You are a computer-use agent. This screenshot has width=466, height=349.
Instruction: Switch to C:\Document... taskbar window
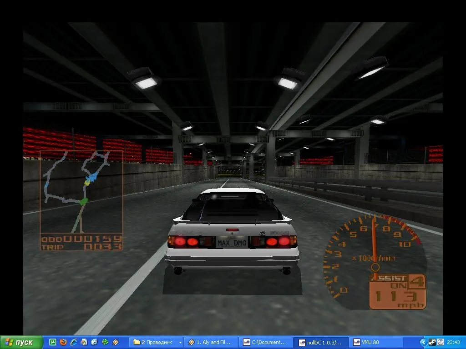(266, 343)
